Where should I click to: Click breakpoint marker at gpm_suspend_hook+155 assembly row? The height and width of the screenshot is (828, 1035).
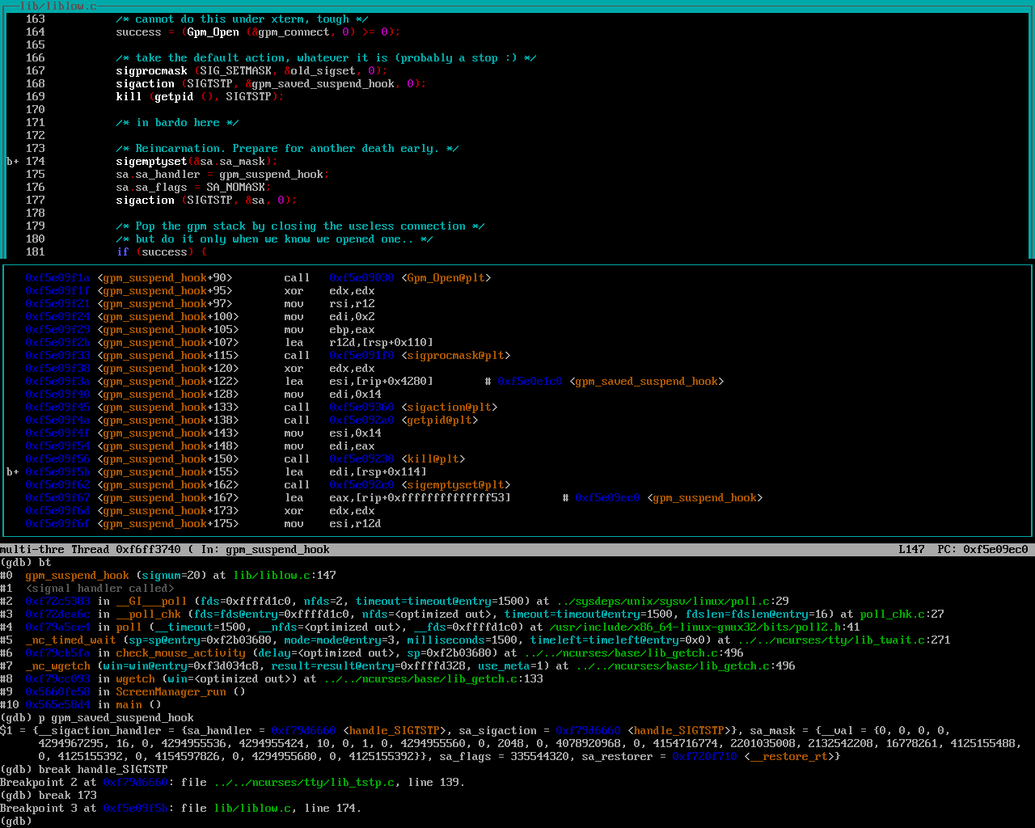pos(13,472)
